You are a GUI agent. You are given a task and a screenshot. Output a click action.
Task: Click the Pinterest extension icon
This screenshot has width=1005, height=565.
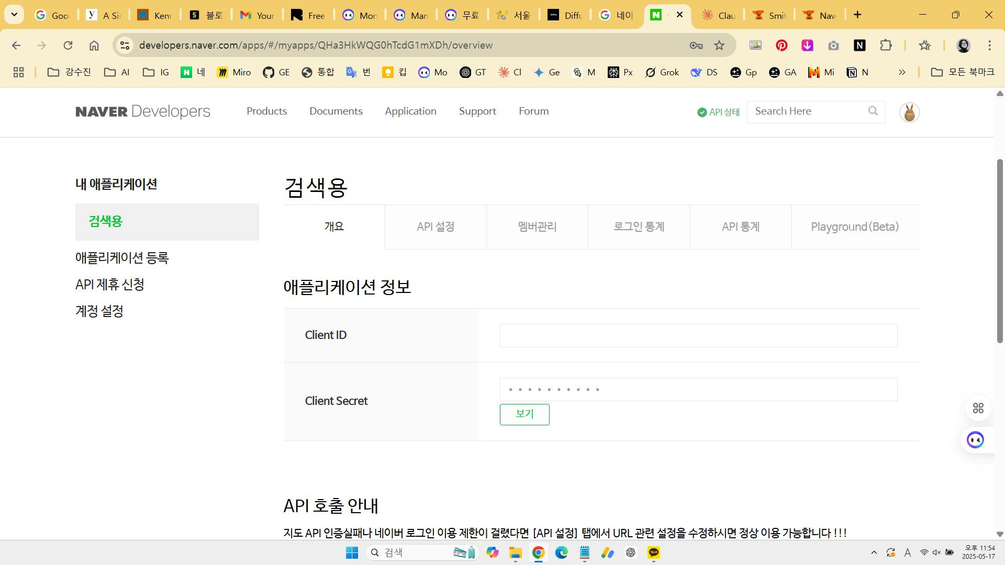(x=781, y=46)
